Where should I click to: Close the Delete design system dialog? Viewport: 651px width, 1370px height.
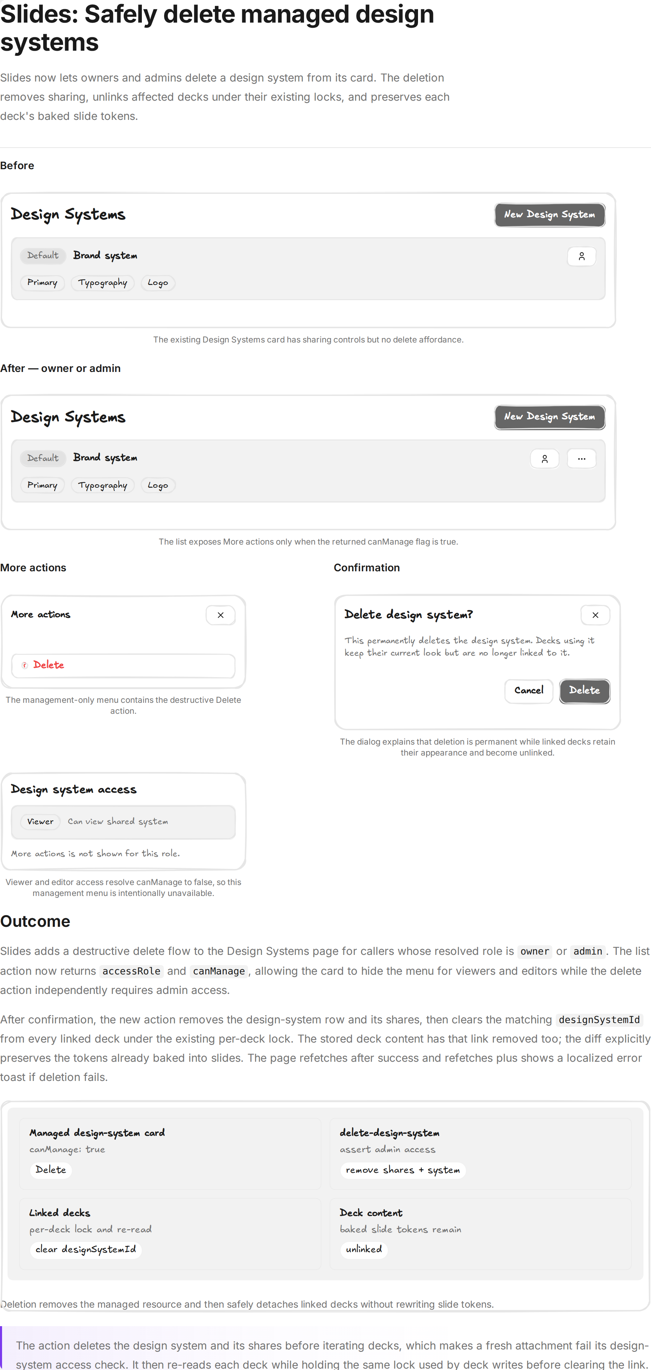tap(595, 615)
